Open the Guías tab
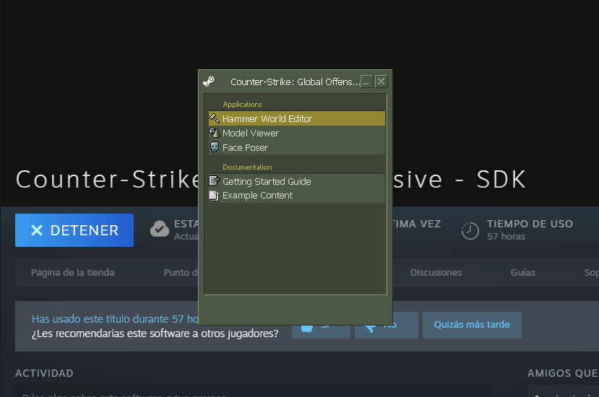599x397 pixels. (522, 273)
